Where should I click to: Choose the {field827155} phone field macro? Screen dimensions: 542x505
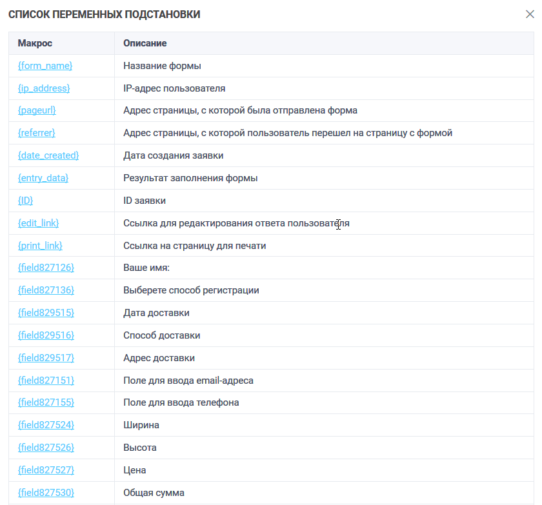[x=46, y=402]
